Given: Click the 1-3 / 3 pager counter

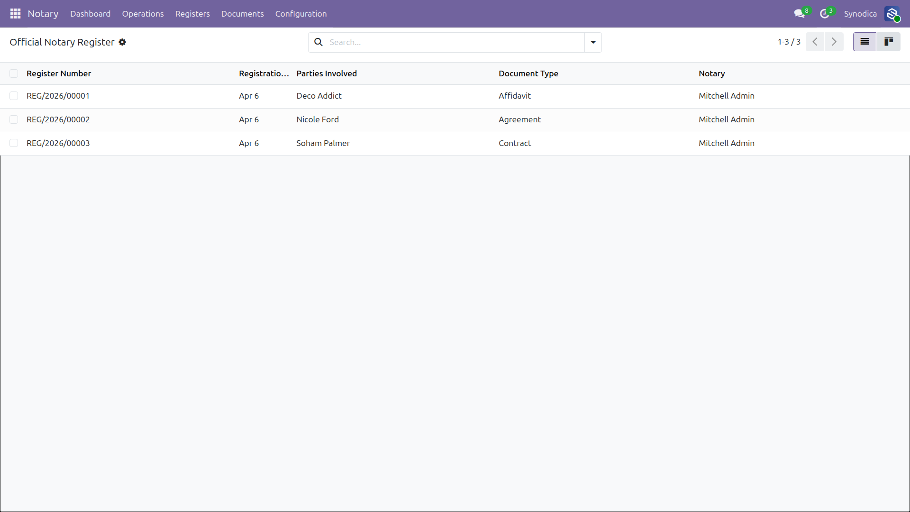Looking at the screenshot, I should coord(789,42).
